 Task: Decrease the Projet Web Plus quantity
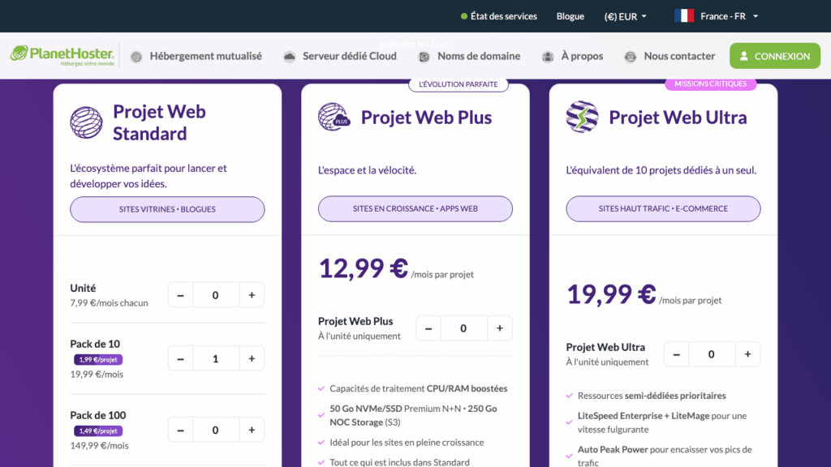tap(428, 328)
